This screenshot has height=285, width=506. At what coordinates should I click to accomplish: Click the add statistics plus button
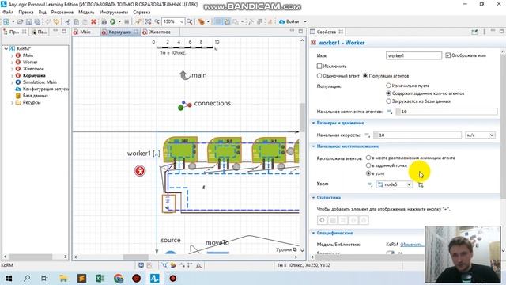(322, 220)
